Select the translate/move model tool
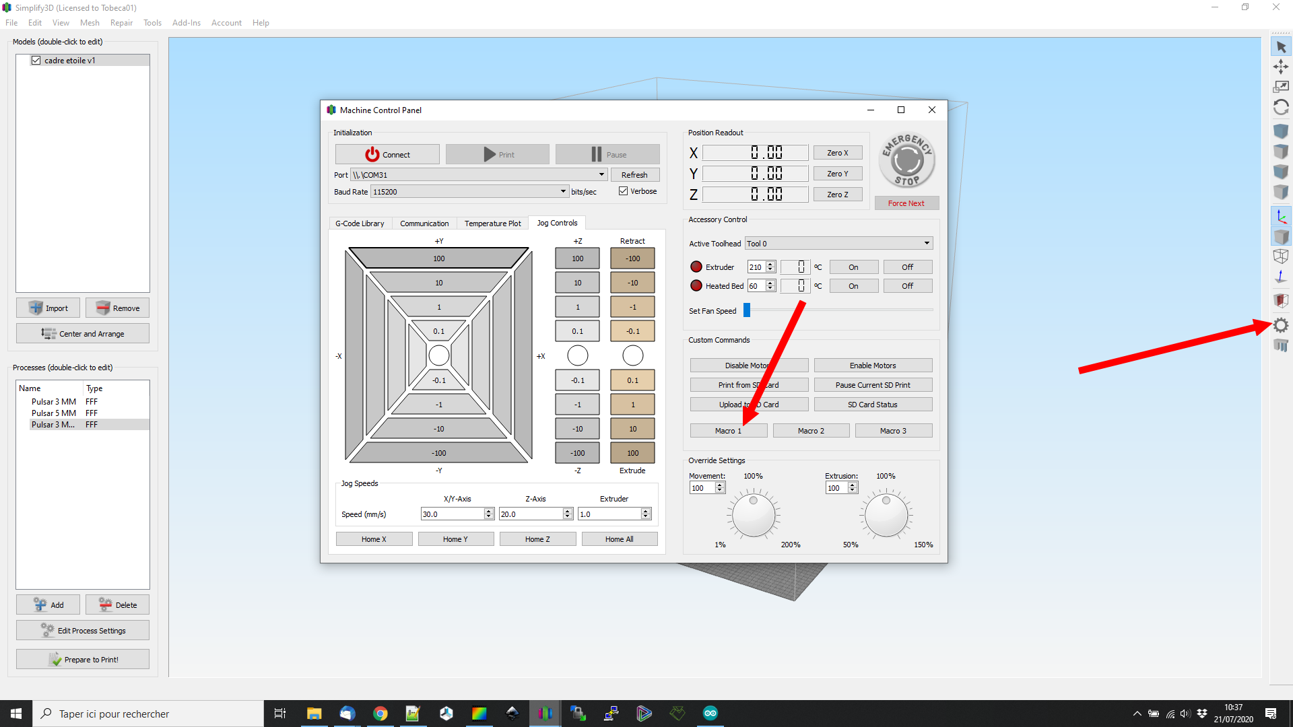The height and width of the screenshot is (727, 1293). pos(1281,67)
